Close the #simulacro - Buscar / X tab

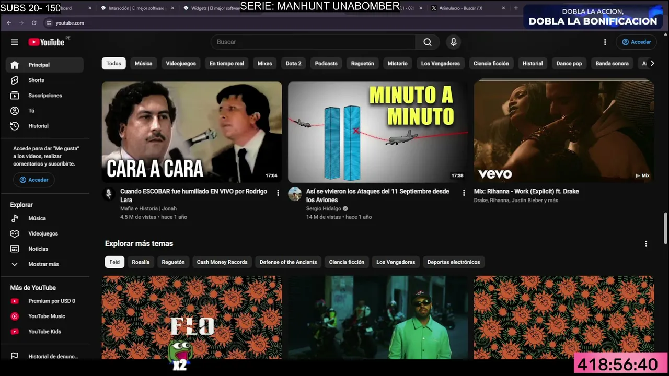click(x=503, y=8)
